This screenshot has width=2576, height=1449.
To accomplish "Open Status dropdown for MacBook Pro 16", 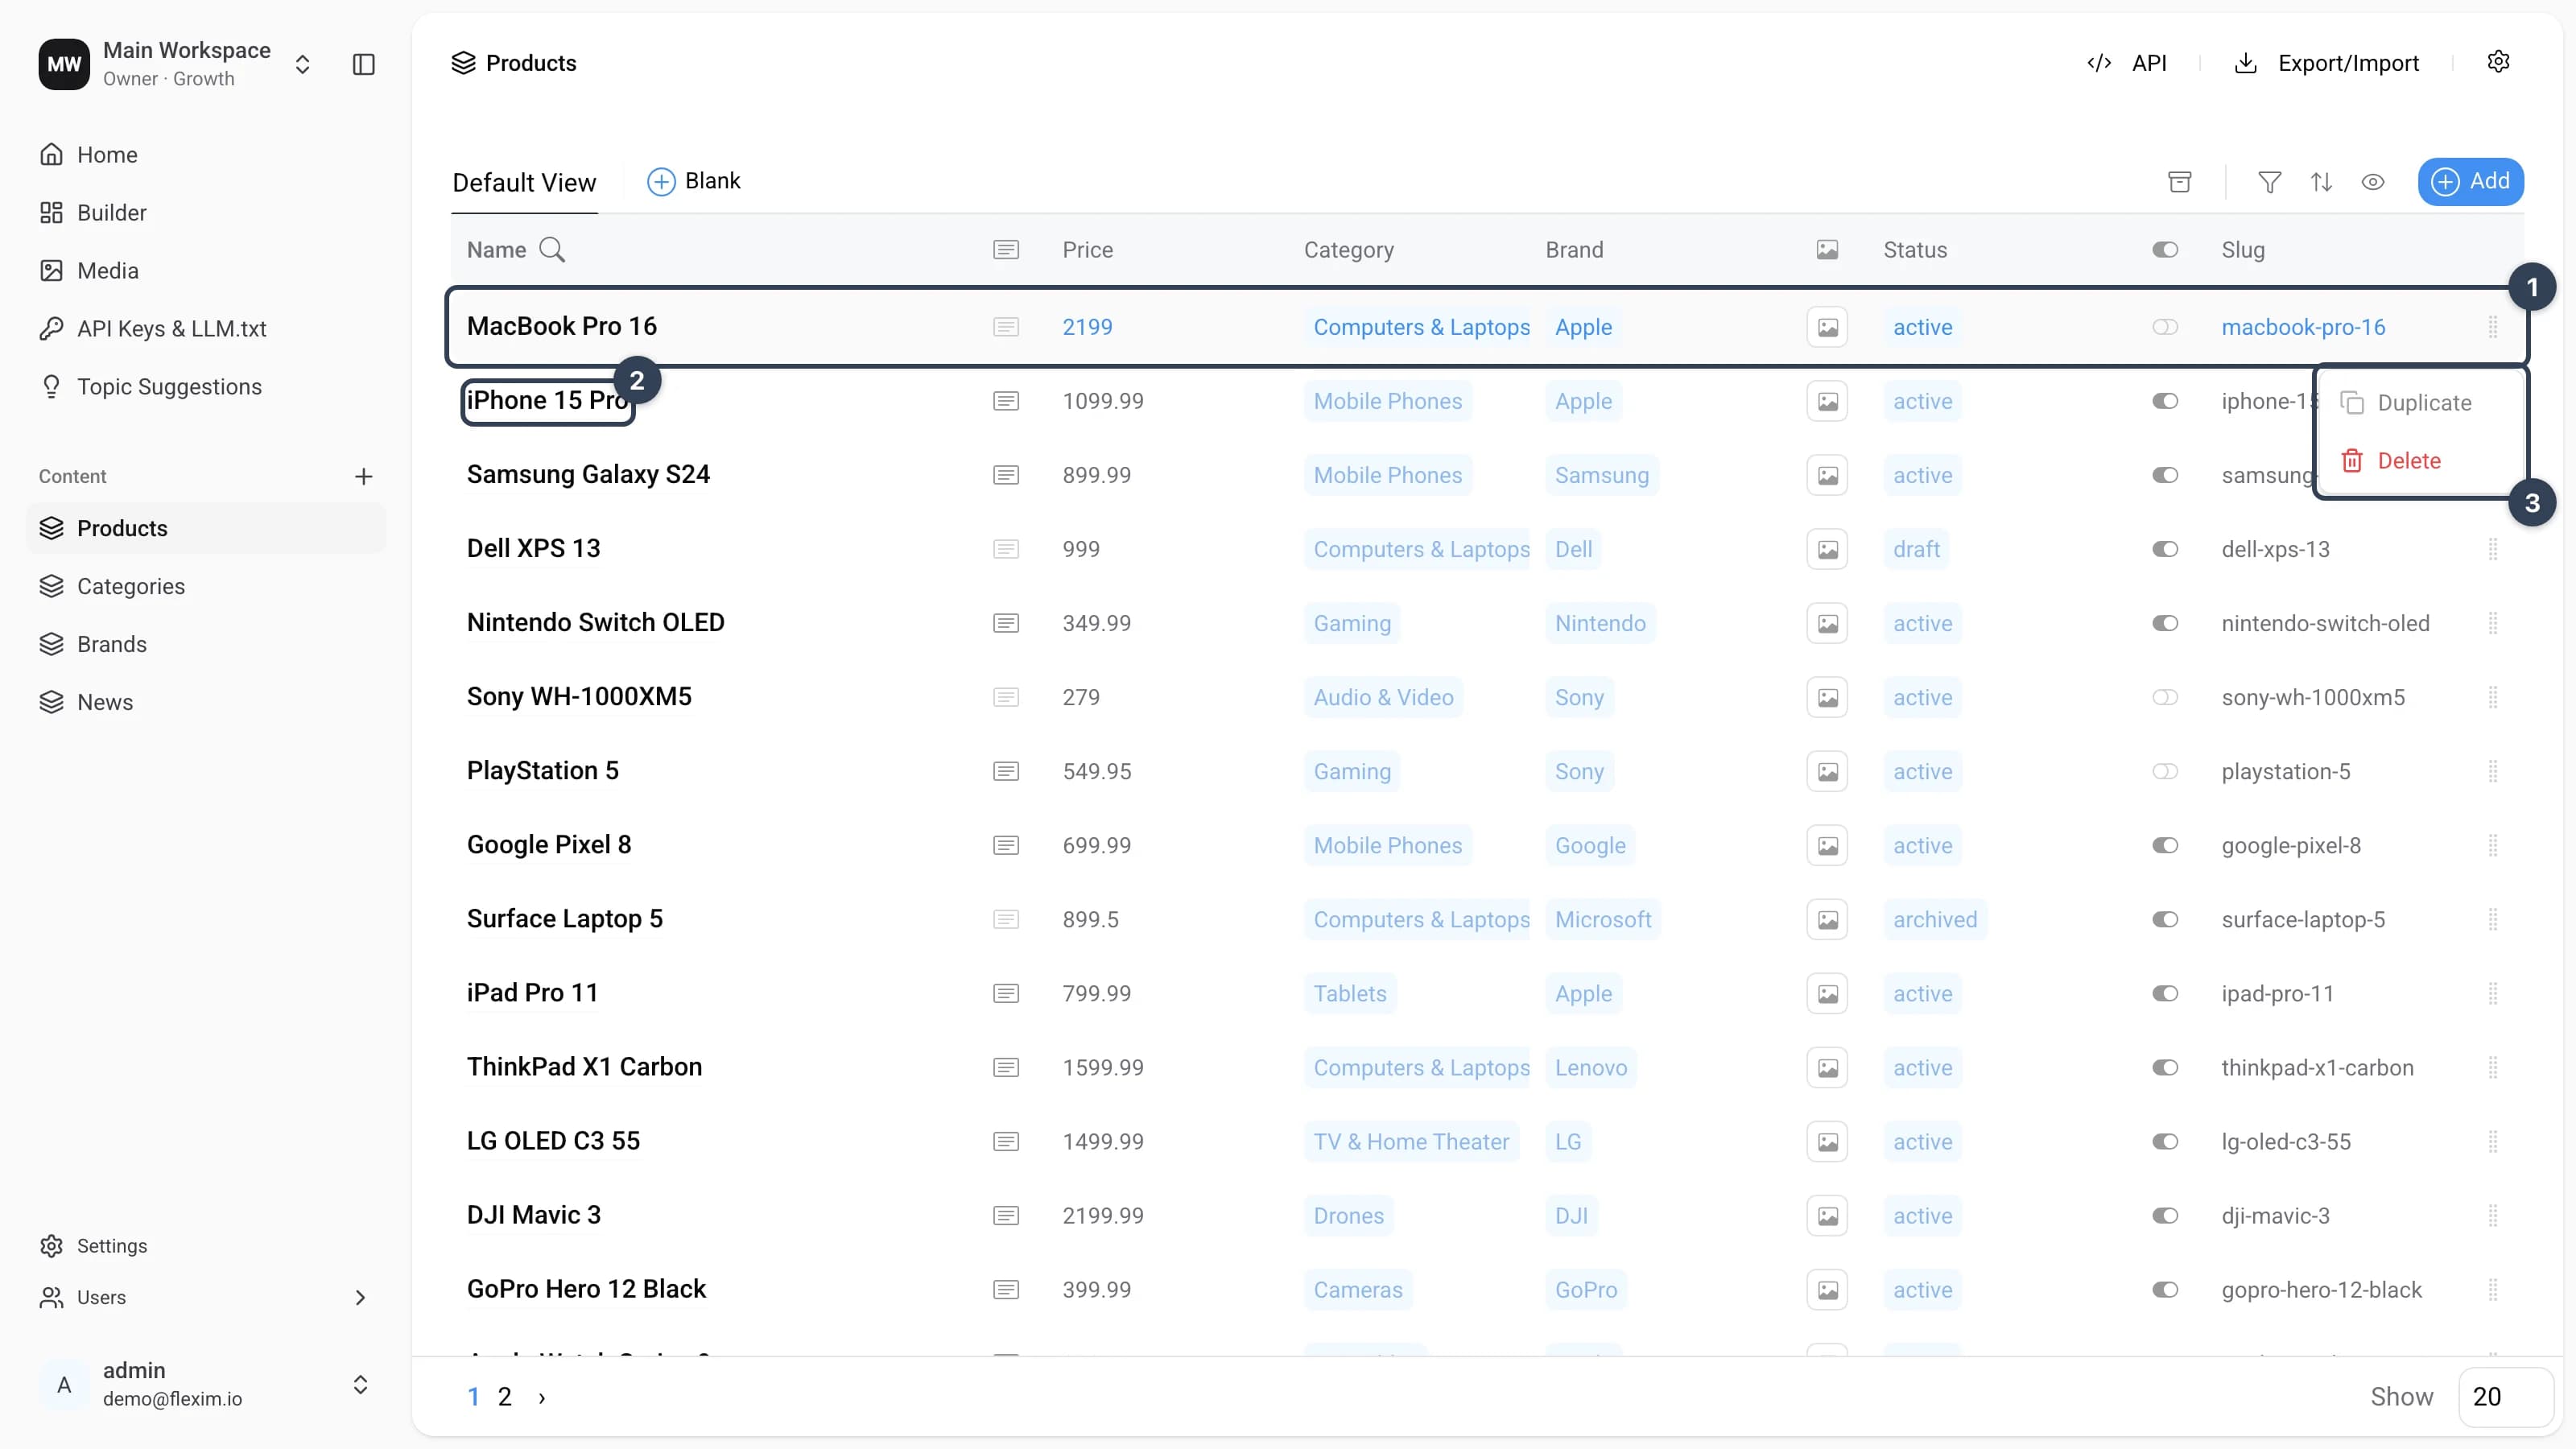I will pyautogui.click(x=1922, y=327).
